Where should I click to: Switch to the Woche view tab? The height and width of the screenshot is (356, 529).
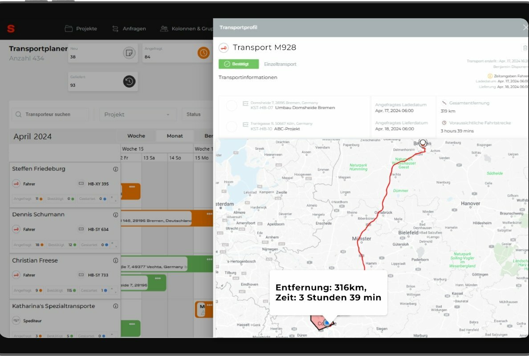[136, 136]
